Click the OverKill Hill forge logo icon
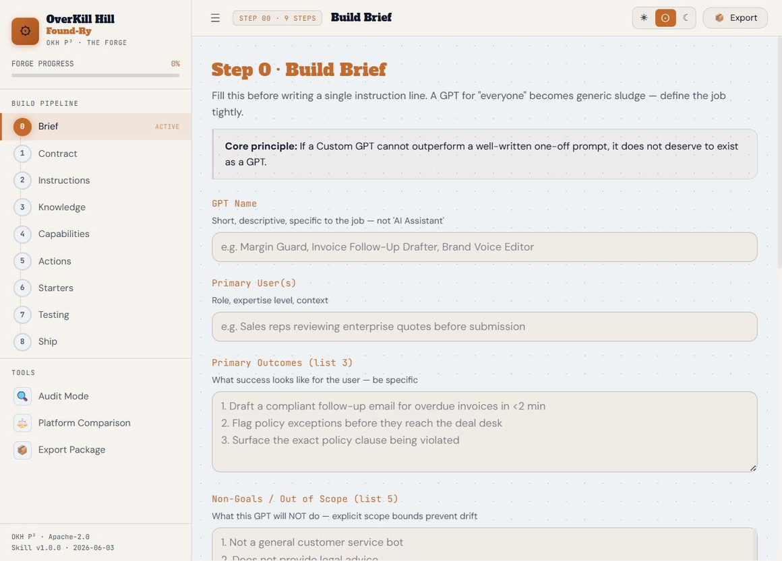This screenshot has width=782, height=561. 25,31
